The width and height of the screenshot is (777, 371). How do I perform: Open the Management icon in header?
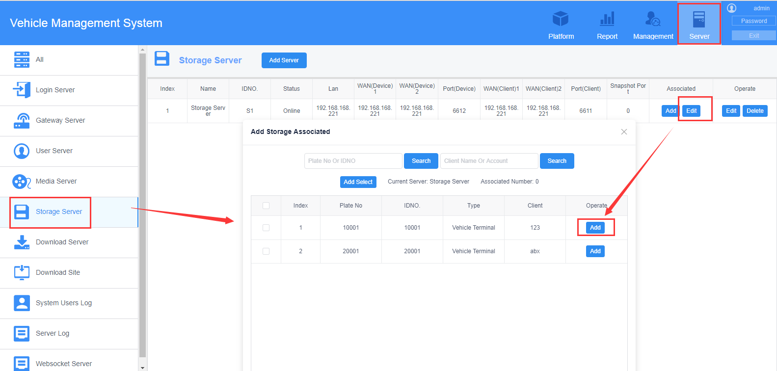coord(653,19)
